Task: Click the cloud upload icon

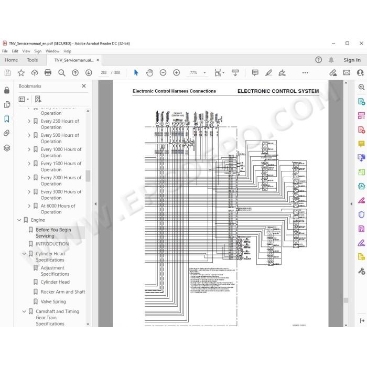Action: tap(35, 73)
